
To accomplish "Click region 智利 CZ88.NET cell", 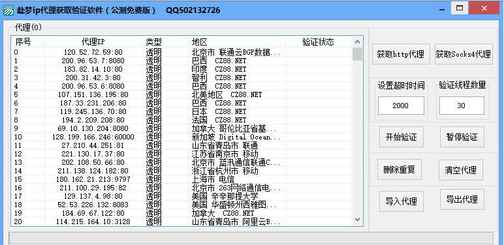I will coord(219,78).
